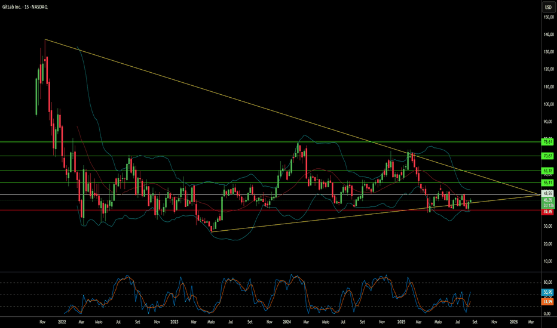Image resolution: width=557 pixels, height=328 pixels.
Task: Click the current price 45,35 label
Action: pos(548,200)
